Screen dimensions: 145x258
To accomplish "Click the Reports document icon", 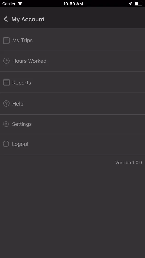I will (6, 83).
